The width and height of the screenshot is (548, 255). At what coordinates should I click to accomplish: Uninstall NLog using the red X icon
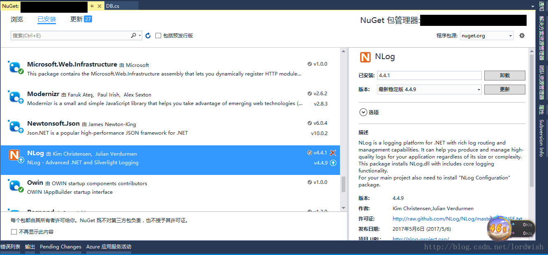tap(333, 153)
